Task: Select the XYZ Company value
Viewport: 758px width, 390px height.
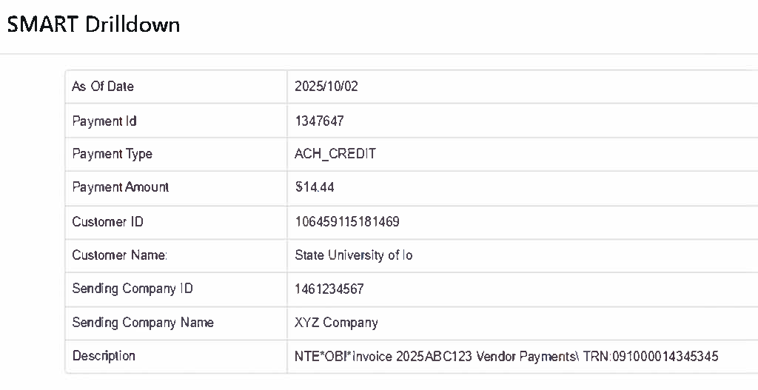Action: tap(336, 323)
